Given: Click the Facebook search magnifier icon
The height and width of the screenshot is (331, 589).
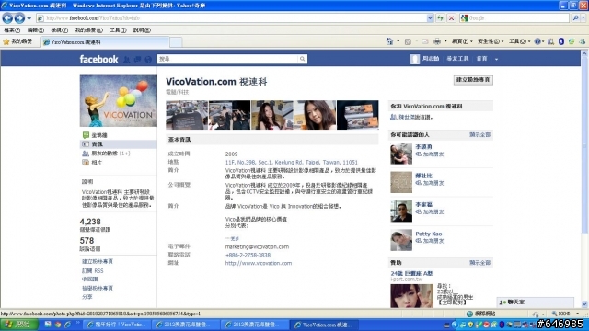Looking at the screenshot, I should [x=303, y=59].
